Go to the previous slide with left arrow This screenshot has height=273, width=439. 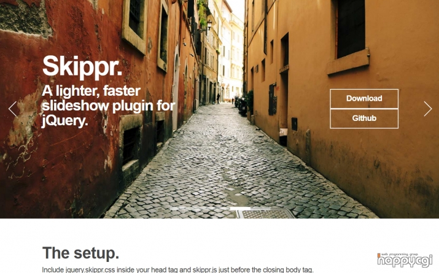[x=13, y=109]
